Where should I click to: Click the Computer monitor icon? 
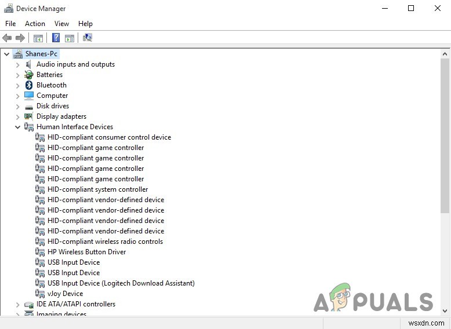click(x=29, y=96)
